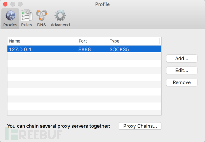Click the zoom window button

coord(20,4)
